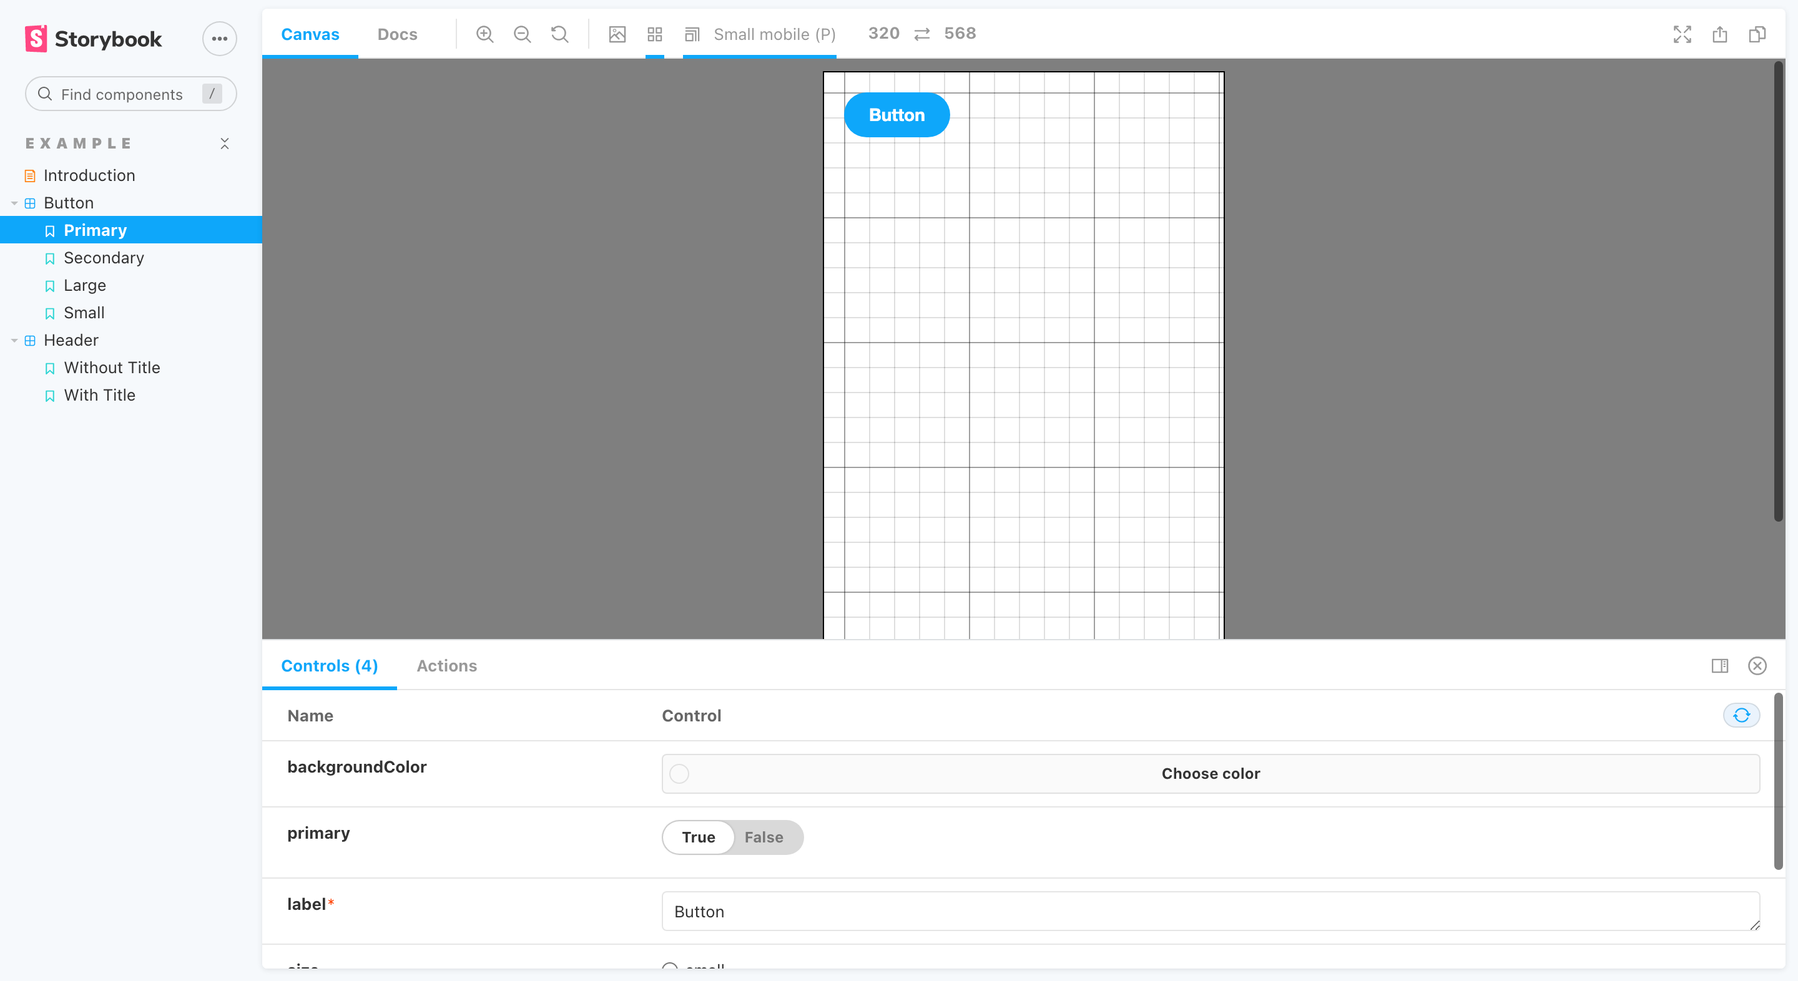Screen dimensions: 1798x981
Task: Open canvas in new tab icon
Action: point(1720,34)
